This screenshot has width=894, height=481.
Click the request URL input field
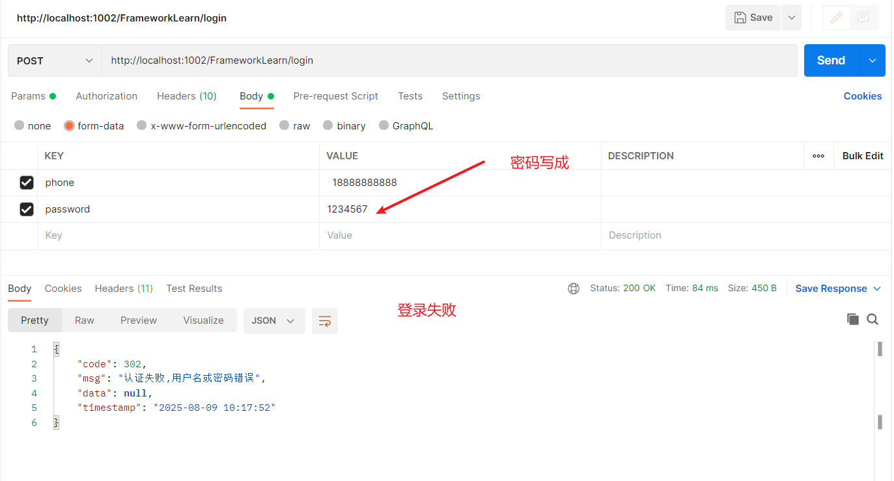click(x=449, y=60)
